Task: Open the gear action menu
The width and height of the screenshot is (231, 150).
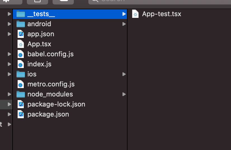Action: [6, 1]
